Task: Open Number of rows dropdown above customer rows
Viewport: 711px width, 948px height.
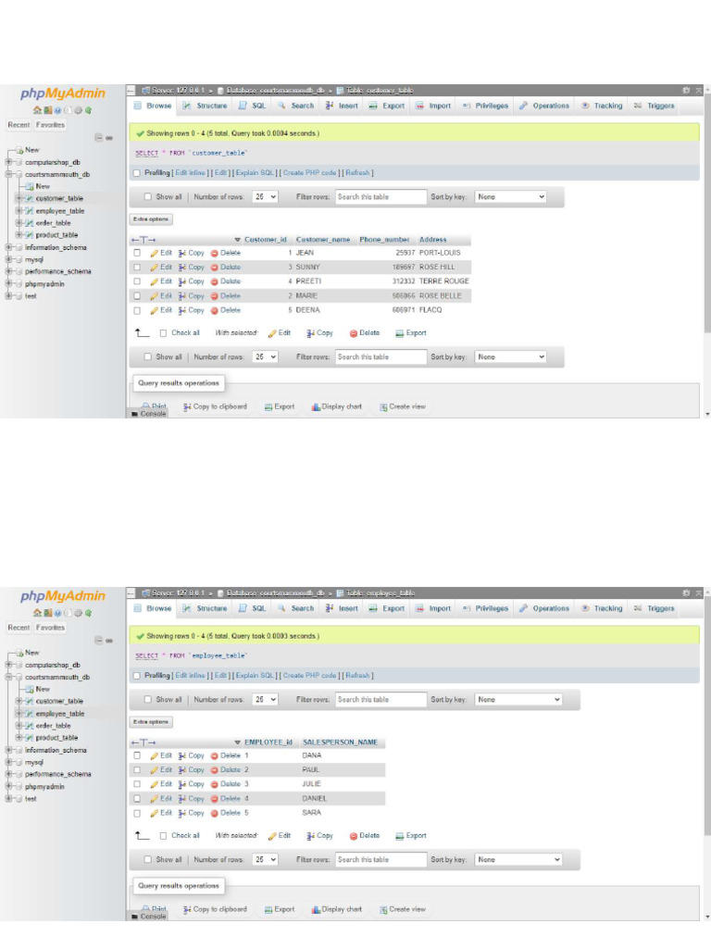Action: tap(265, 197)
